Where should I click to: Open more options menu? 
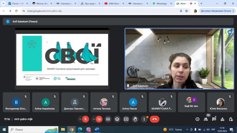point(144,119)
